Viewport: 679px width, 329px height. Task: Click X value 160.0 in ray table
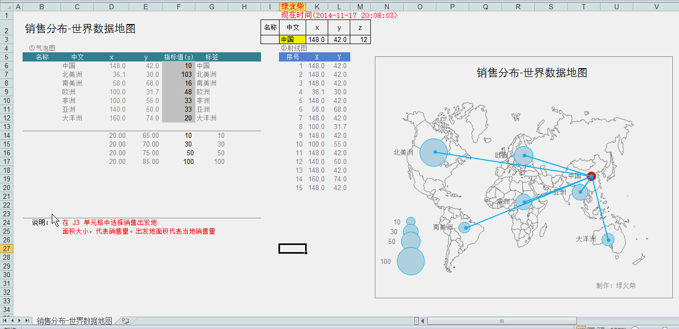[x=318, y=179]
